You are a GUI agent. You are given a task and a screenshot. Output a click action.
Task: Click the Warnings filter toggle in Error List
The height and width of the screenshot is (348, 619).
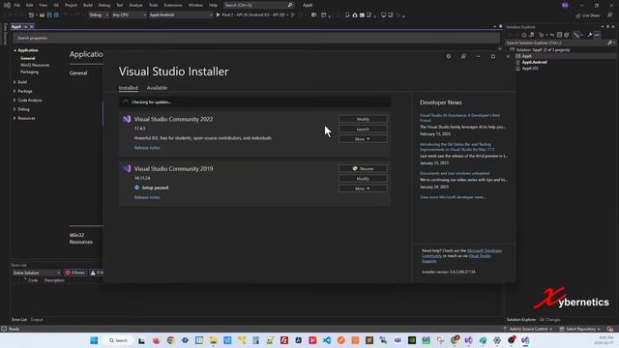point(97,273)
